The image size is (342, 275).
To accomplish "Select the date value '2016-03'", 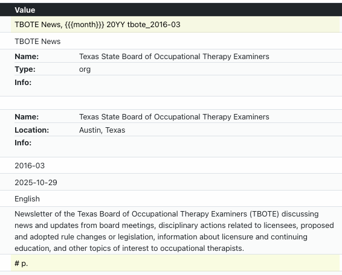I will pos(30,166).
